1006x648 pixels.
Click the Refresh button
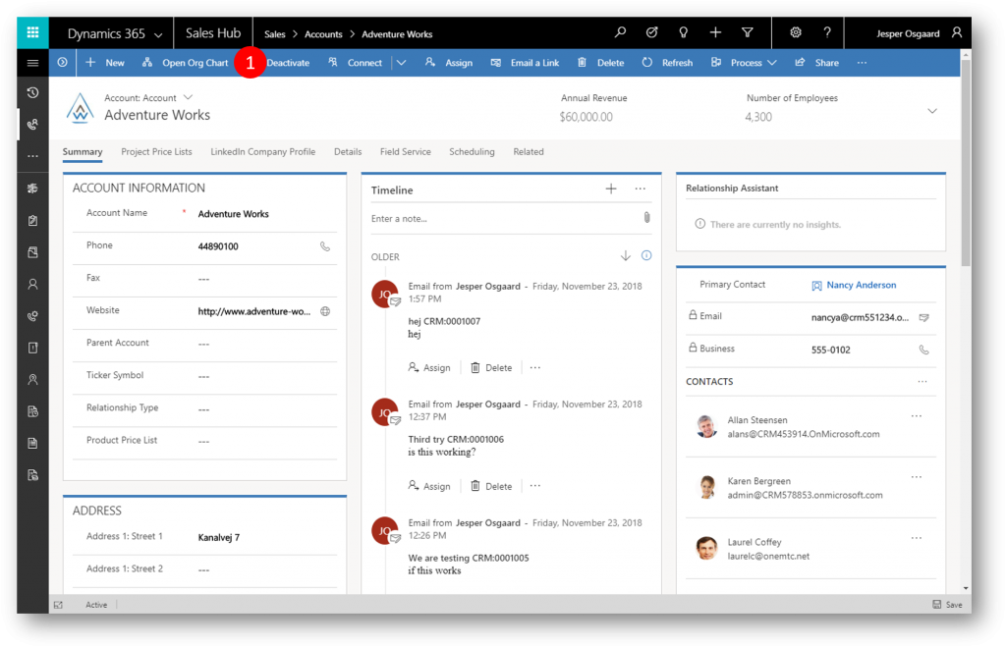pos(667,63)
